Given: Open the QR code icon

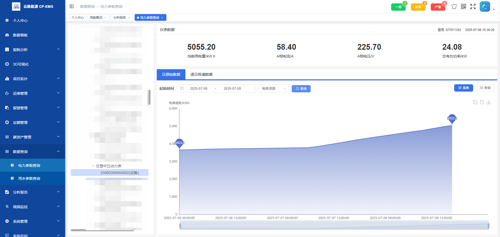Looking at the screenshot, I should (x=464, y=7).
